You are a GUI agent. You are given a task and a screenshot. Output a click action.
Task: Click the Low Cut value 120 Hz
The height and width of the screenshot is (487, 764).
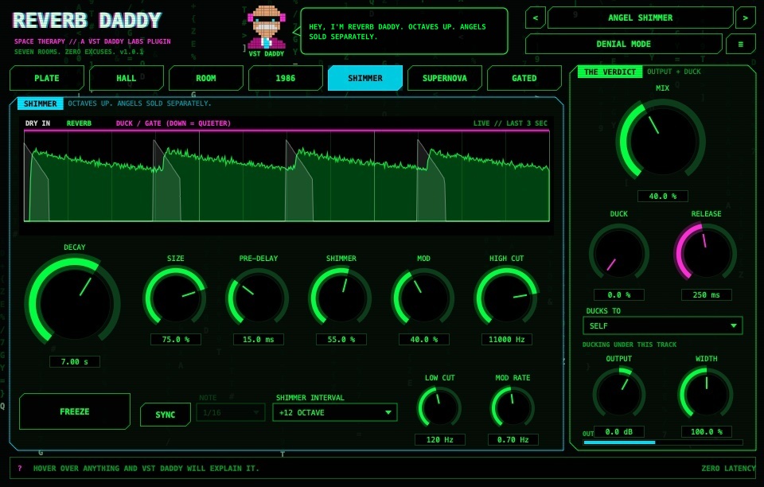pos(439,440)
